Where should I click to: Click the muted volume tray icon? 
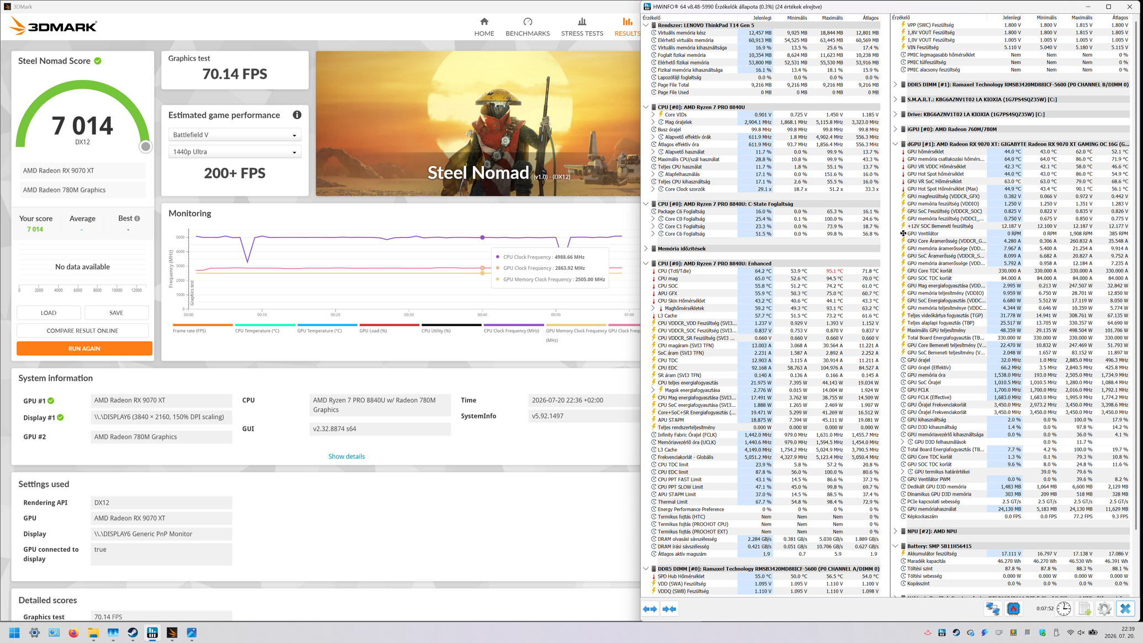pos(1081,633)
